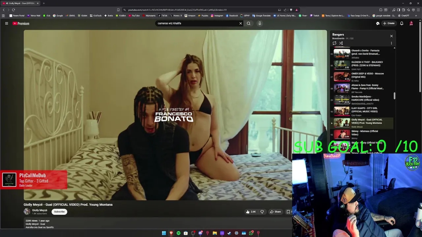
Task: Play Ahzee & Zave Pump It
Action: [x=363, y=88]
